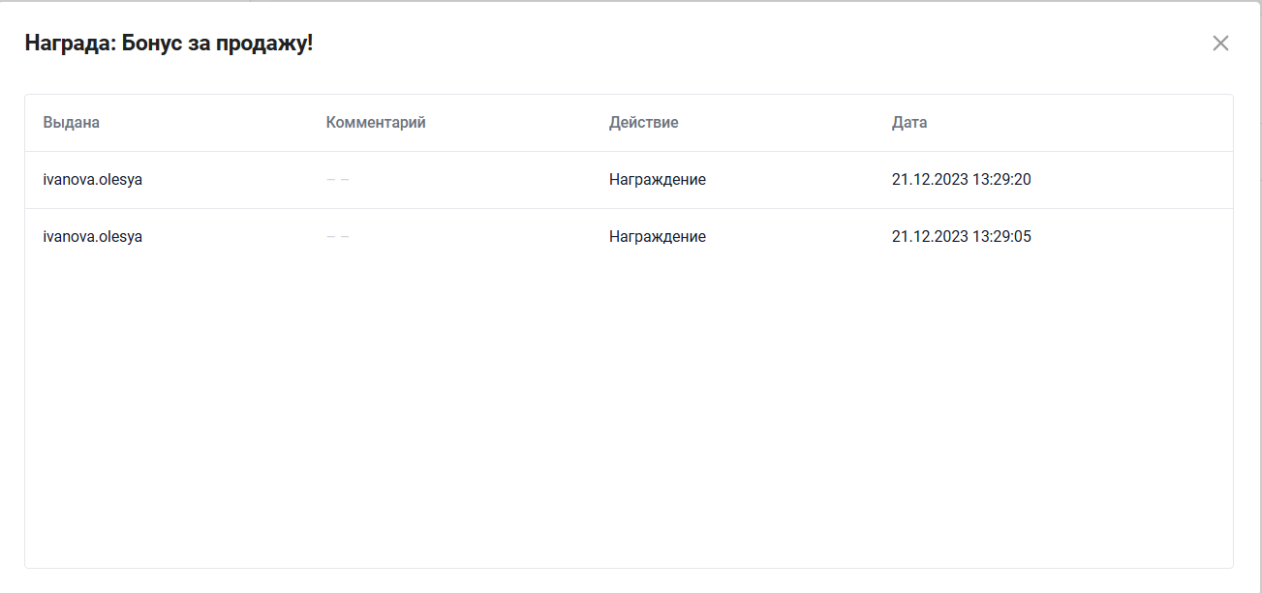1262x593 pixels.
Task: Select the Дата column header
Action: 909,123
